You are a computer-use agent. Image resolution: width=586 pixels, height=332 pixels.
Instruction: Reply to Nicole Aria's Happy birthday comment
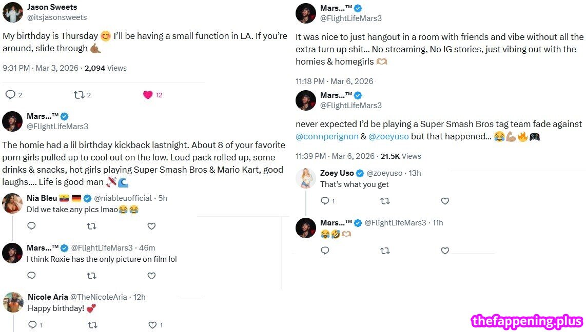click(x=32, y=325)
